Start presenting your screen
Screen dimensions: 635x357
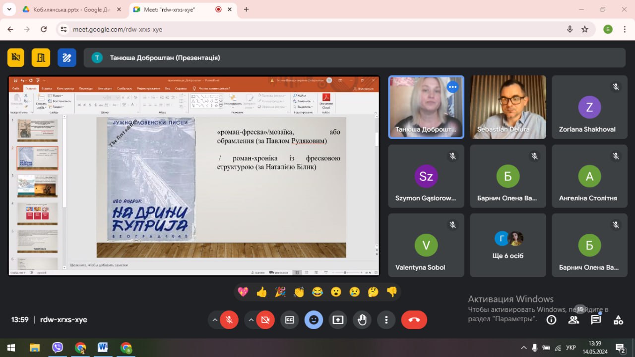(x=338, y=320)
